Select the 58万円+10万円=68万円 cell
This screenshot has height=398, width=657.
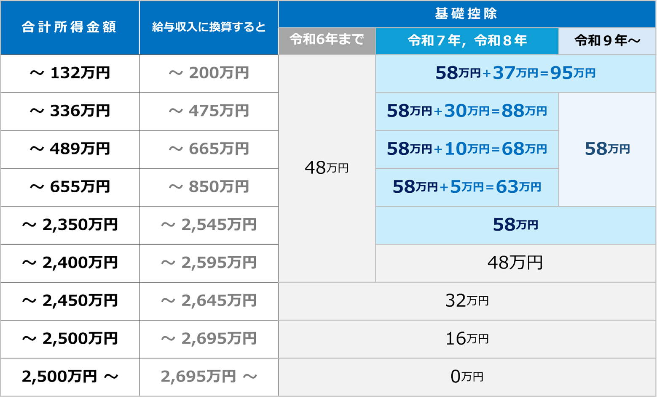point(467,149)
